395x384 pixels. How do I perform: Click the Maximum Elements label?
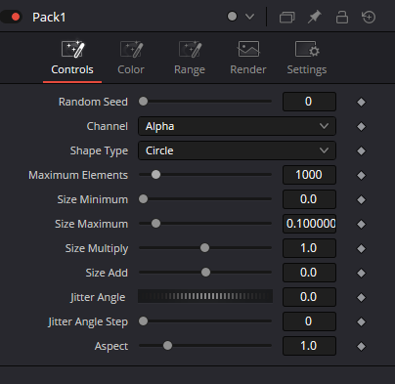click(78, 175)
